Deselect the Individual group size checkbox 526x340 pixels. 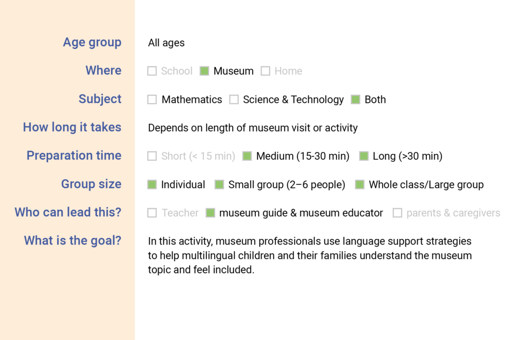pyautogui.click(x=152, y=184)
